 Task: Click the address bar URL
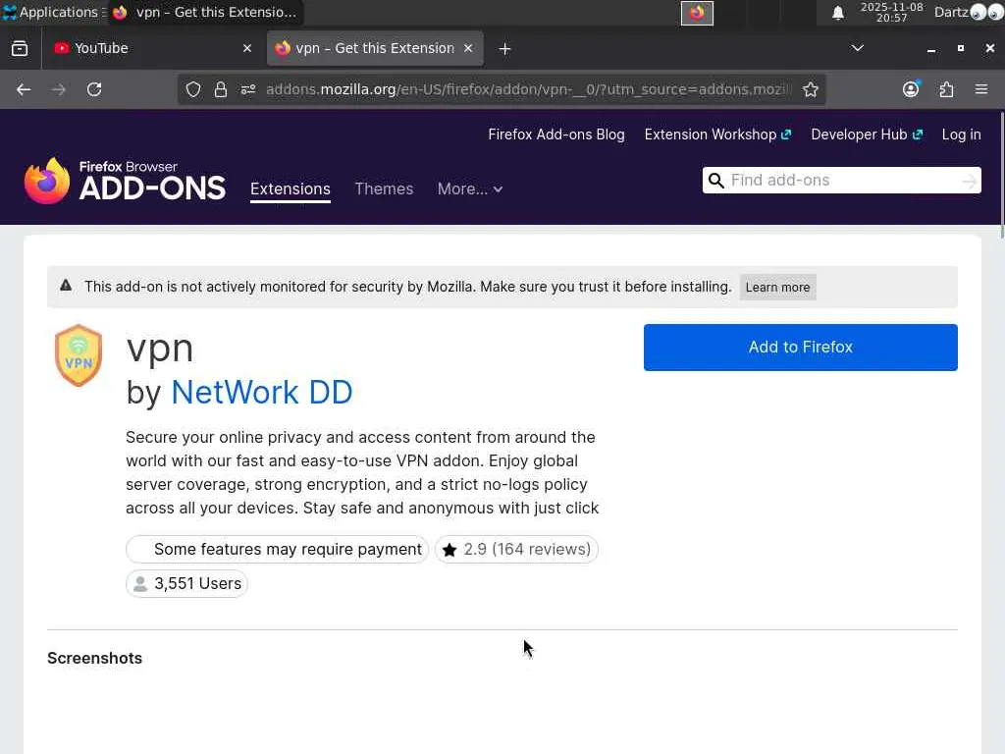529,89
